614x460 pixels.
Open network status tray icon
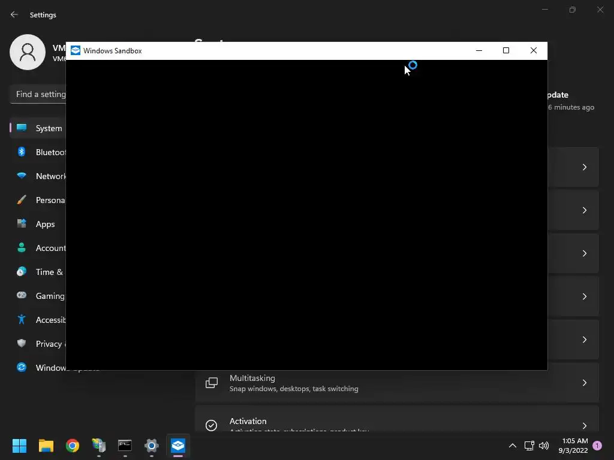pos(529,446)
